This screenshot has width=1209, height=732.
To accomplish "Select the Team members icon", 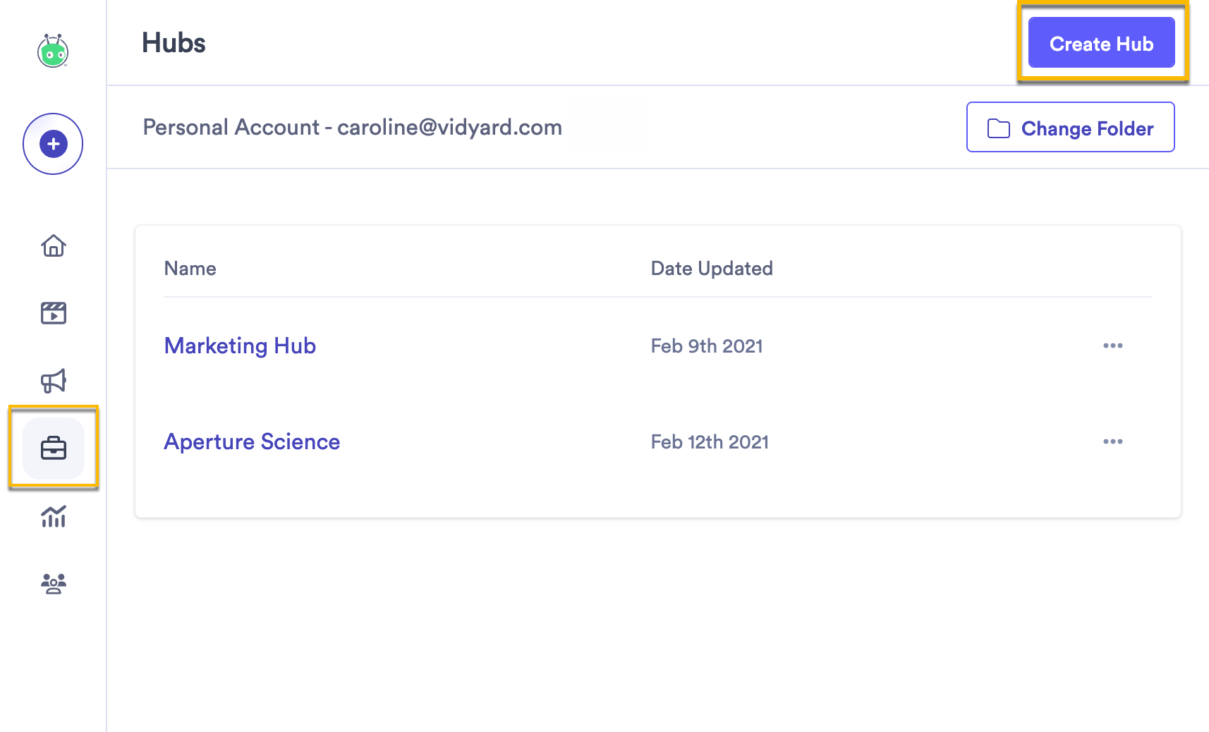I will coord(53,582).
